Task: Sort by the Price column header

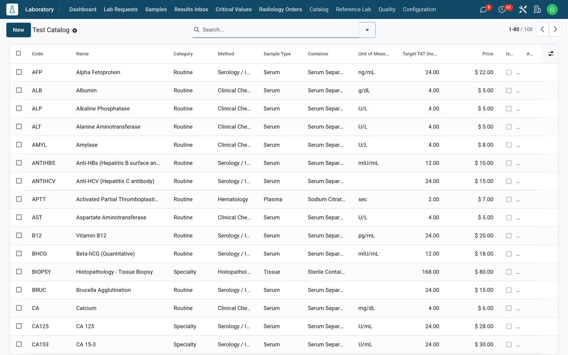Action: coord(488,54)
